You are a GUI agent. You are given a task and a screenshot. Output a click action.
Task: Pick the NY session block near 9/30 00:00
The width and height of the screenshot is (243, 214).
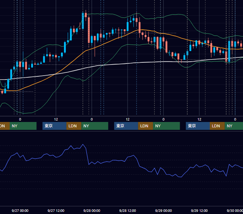[x=234, y=126]
